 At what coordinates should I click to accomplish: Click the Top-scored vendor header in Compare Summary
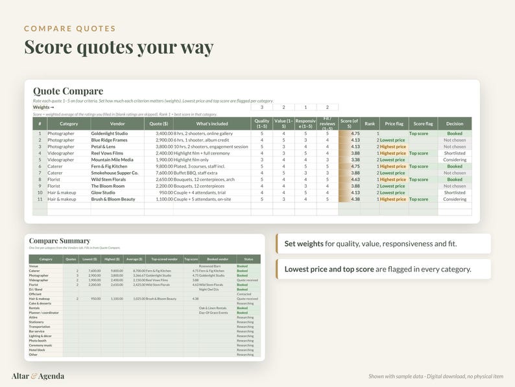[x=164, y=259]
